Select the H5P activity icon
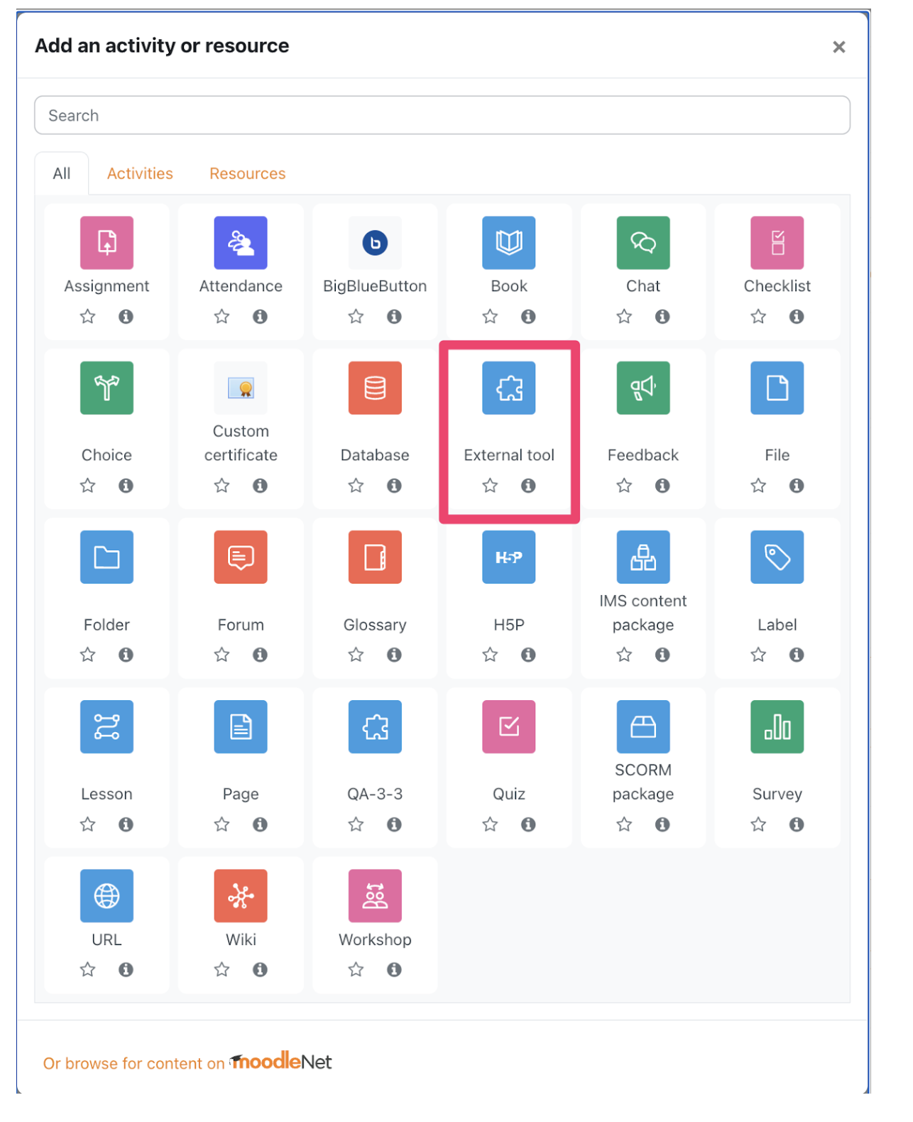913x1122 pixels. click(509, 557)
